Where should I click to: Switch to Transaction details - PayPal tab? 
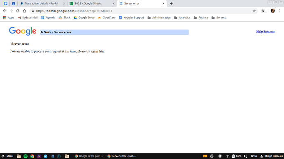coord(42,3)
